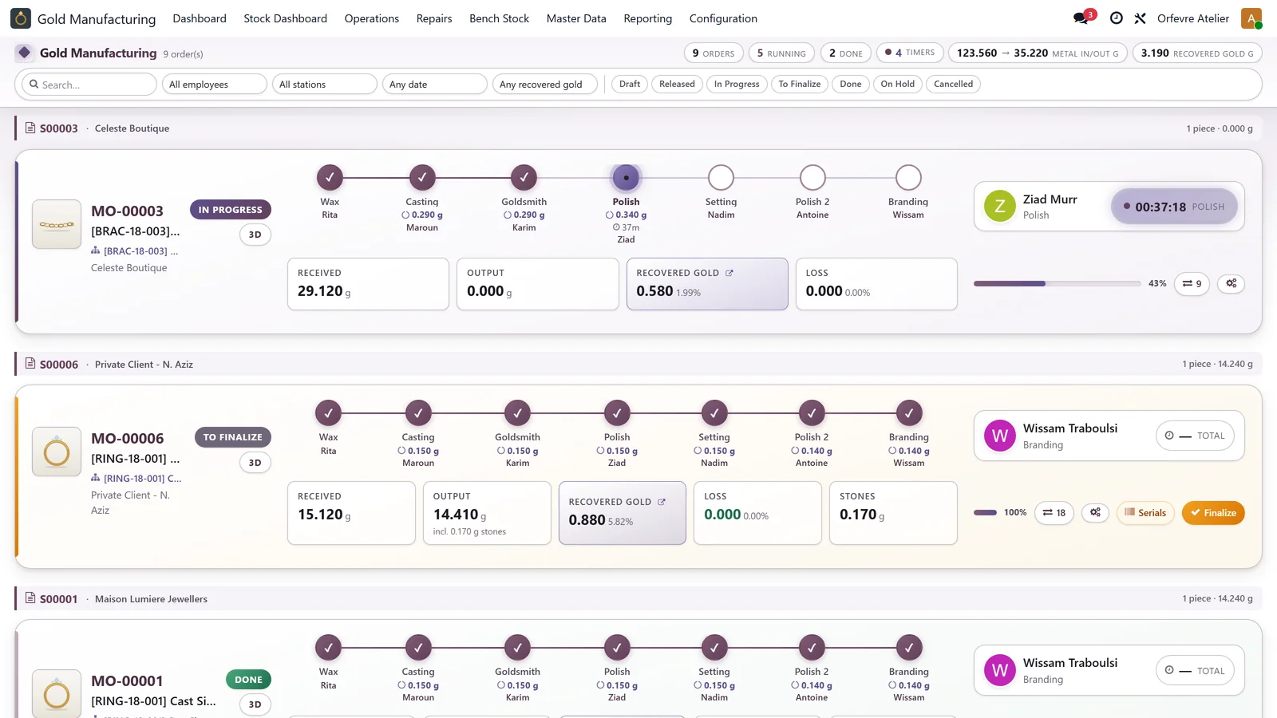Click the purple diamond icon beside Gold Manufacturing heading

(25, 53)
